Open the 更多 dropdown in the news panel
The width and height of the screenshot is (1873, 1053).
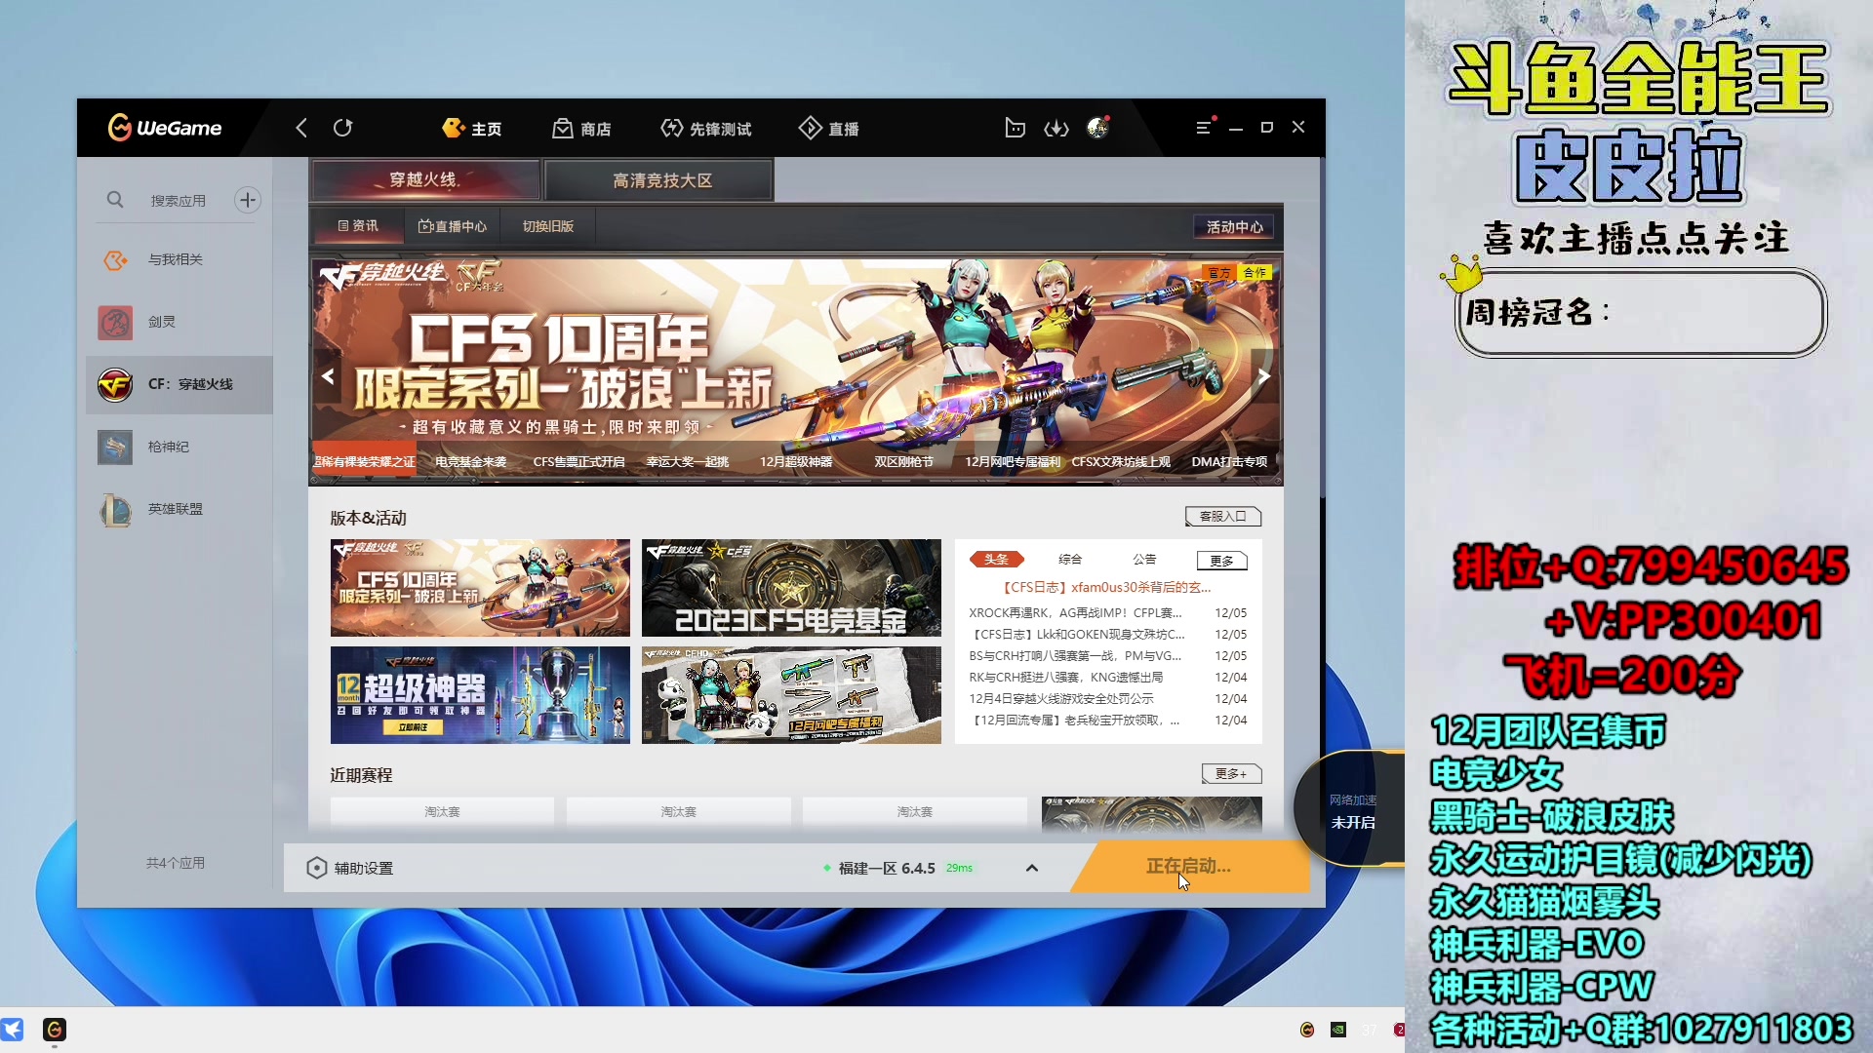click(x=1221, y=561)
